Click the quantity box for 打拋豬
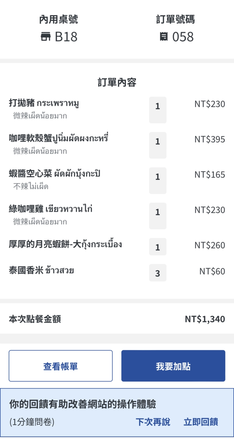234x439 pixels. (x=158, y=110)
